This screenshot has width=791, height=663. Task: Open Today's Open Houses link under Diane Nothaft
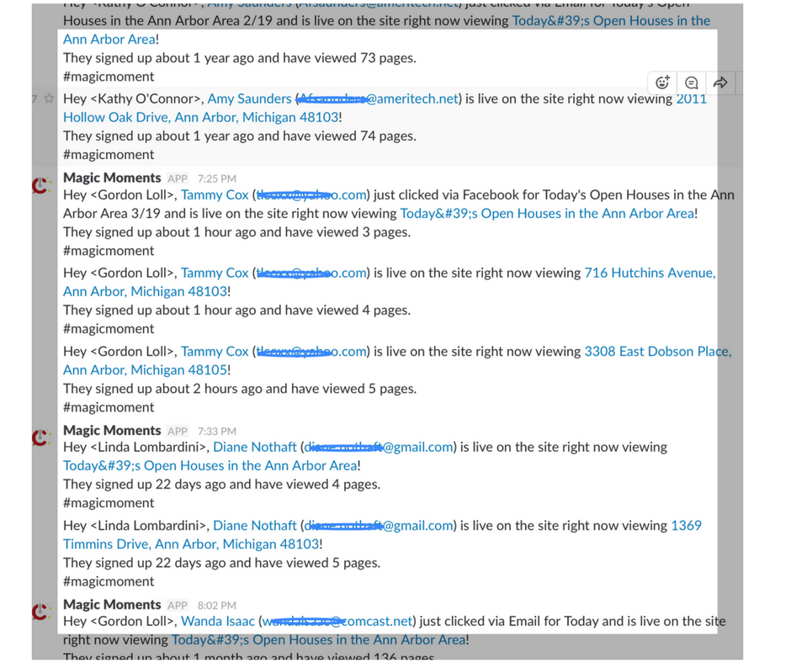[x=210, y=466]
